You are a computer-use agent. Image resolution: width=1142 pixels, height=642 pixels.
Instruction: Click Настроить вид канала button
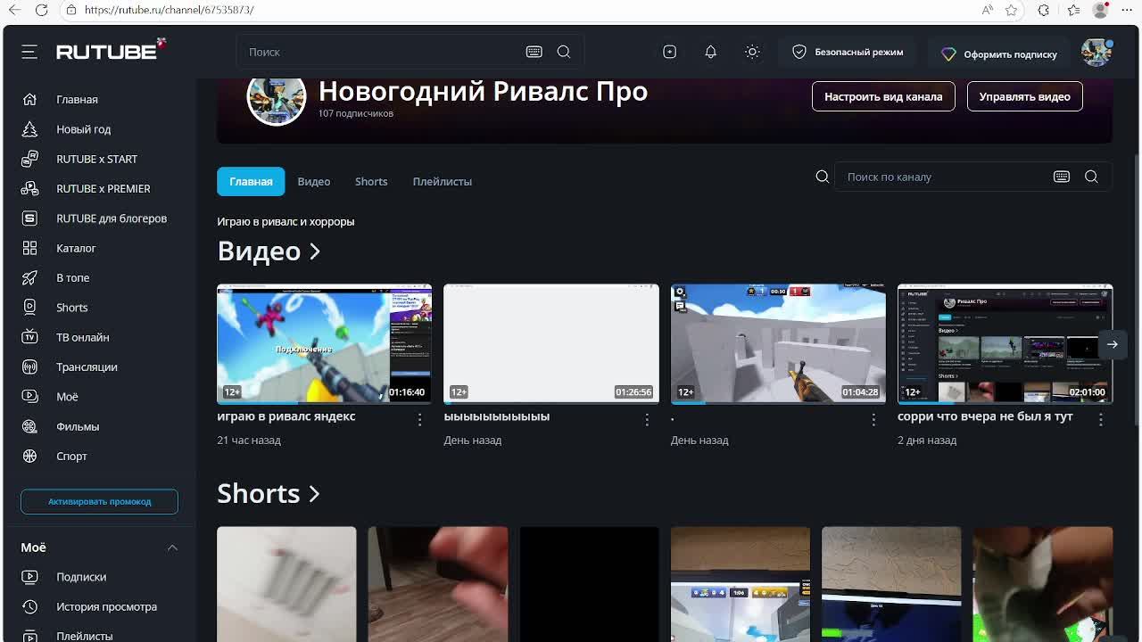coord(883,96)
